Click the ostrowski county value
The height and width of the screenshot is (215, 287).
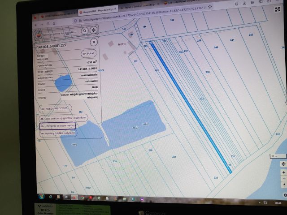click(91, 81)
